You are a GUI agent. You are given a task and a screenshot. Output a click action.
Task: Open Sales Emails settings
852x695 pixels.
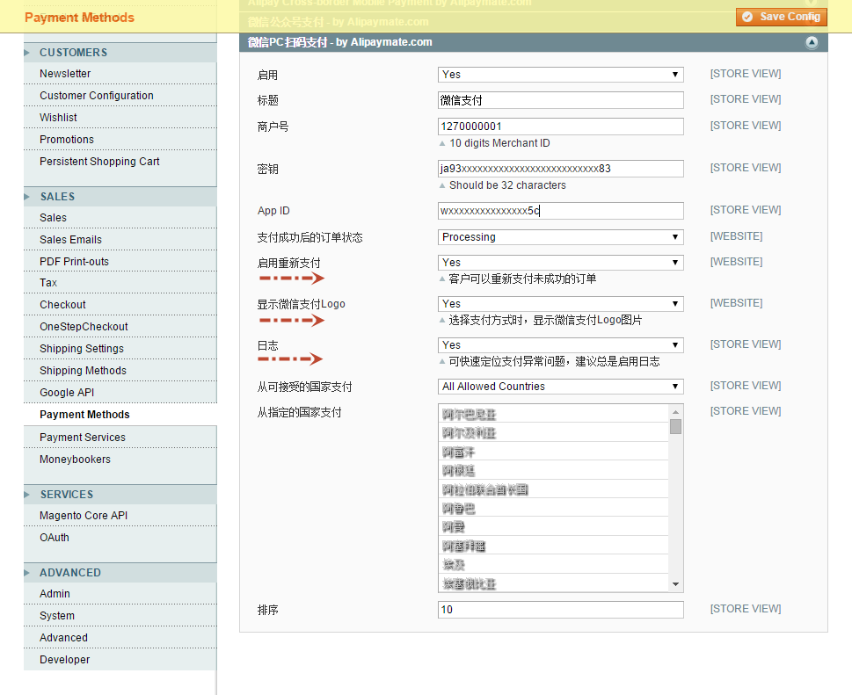pyautogui.click(x=70, y=240)
